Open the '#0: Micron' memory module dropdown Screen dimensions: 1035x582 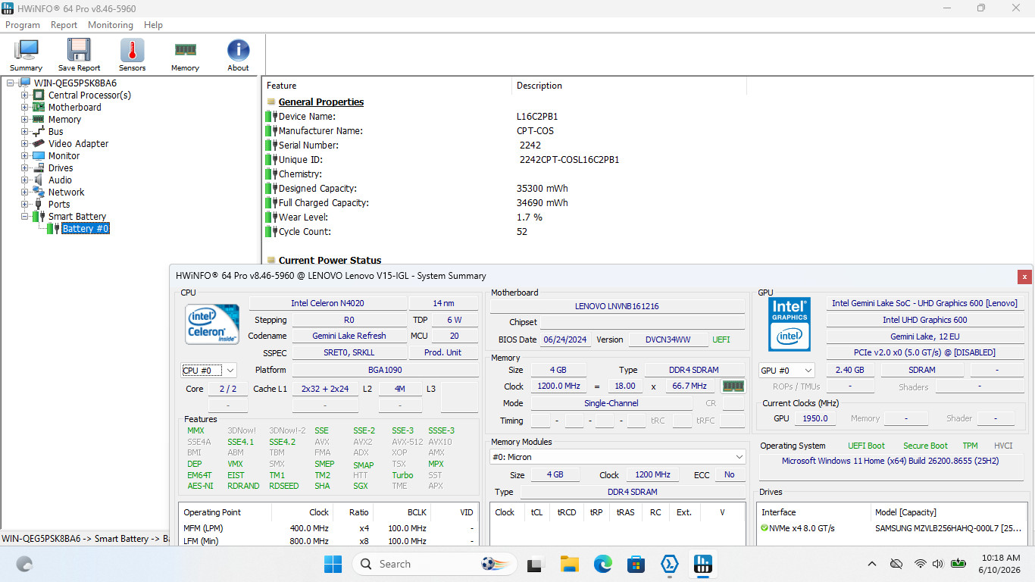point(618,457)
